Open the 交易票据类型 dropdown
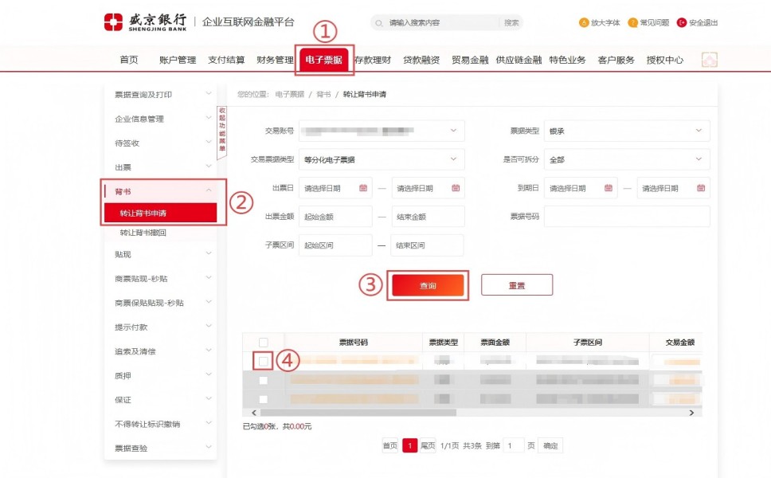 point(382,159)
